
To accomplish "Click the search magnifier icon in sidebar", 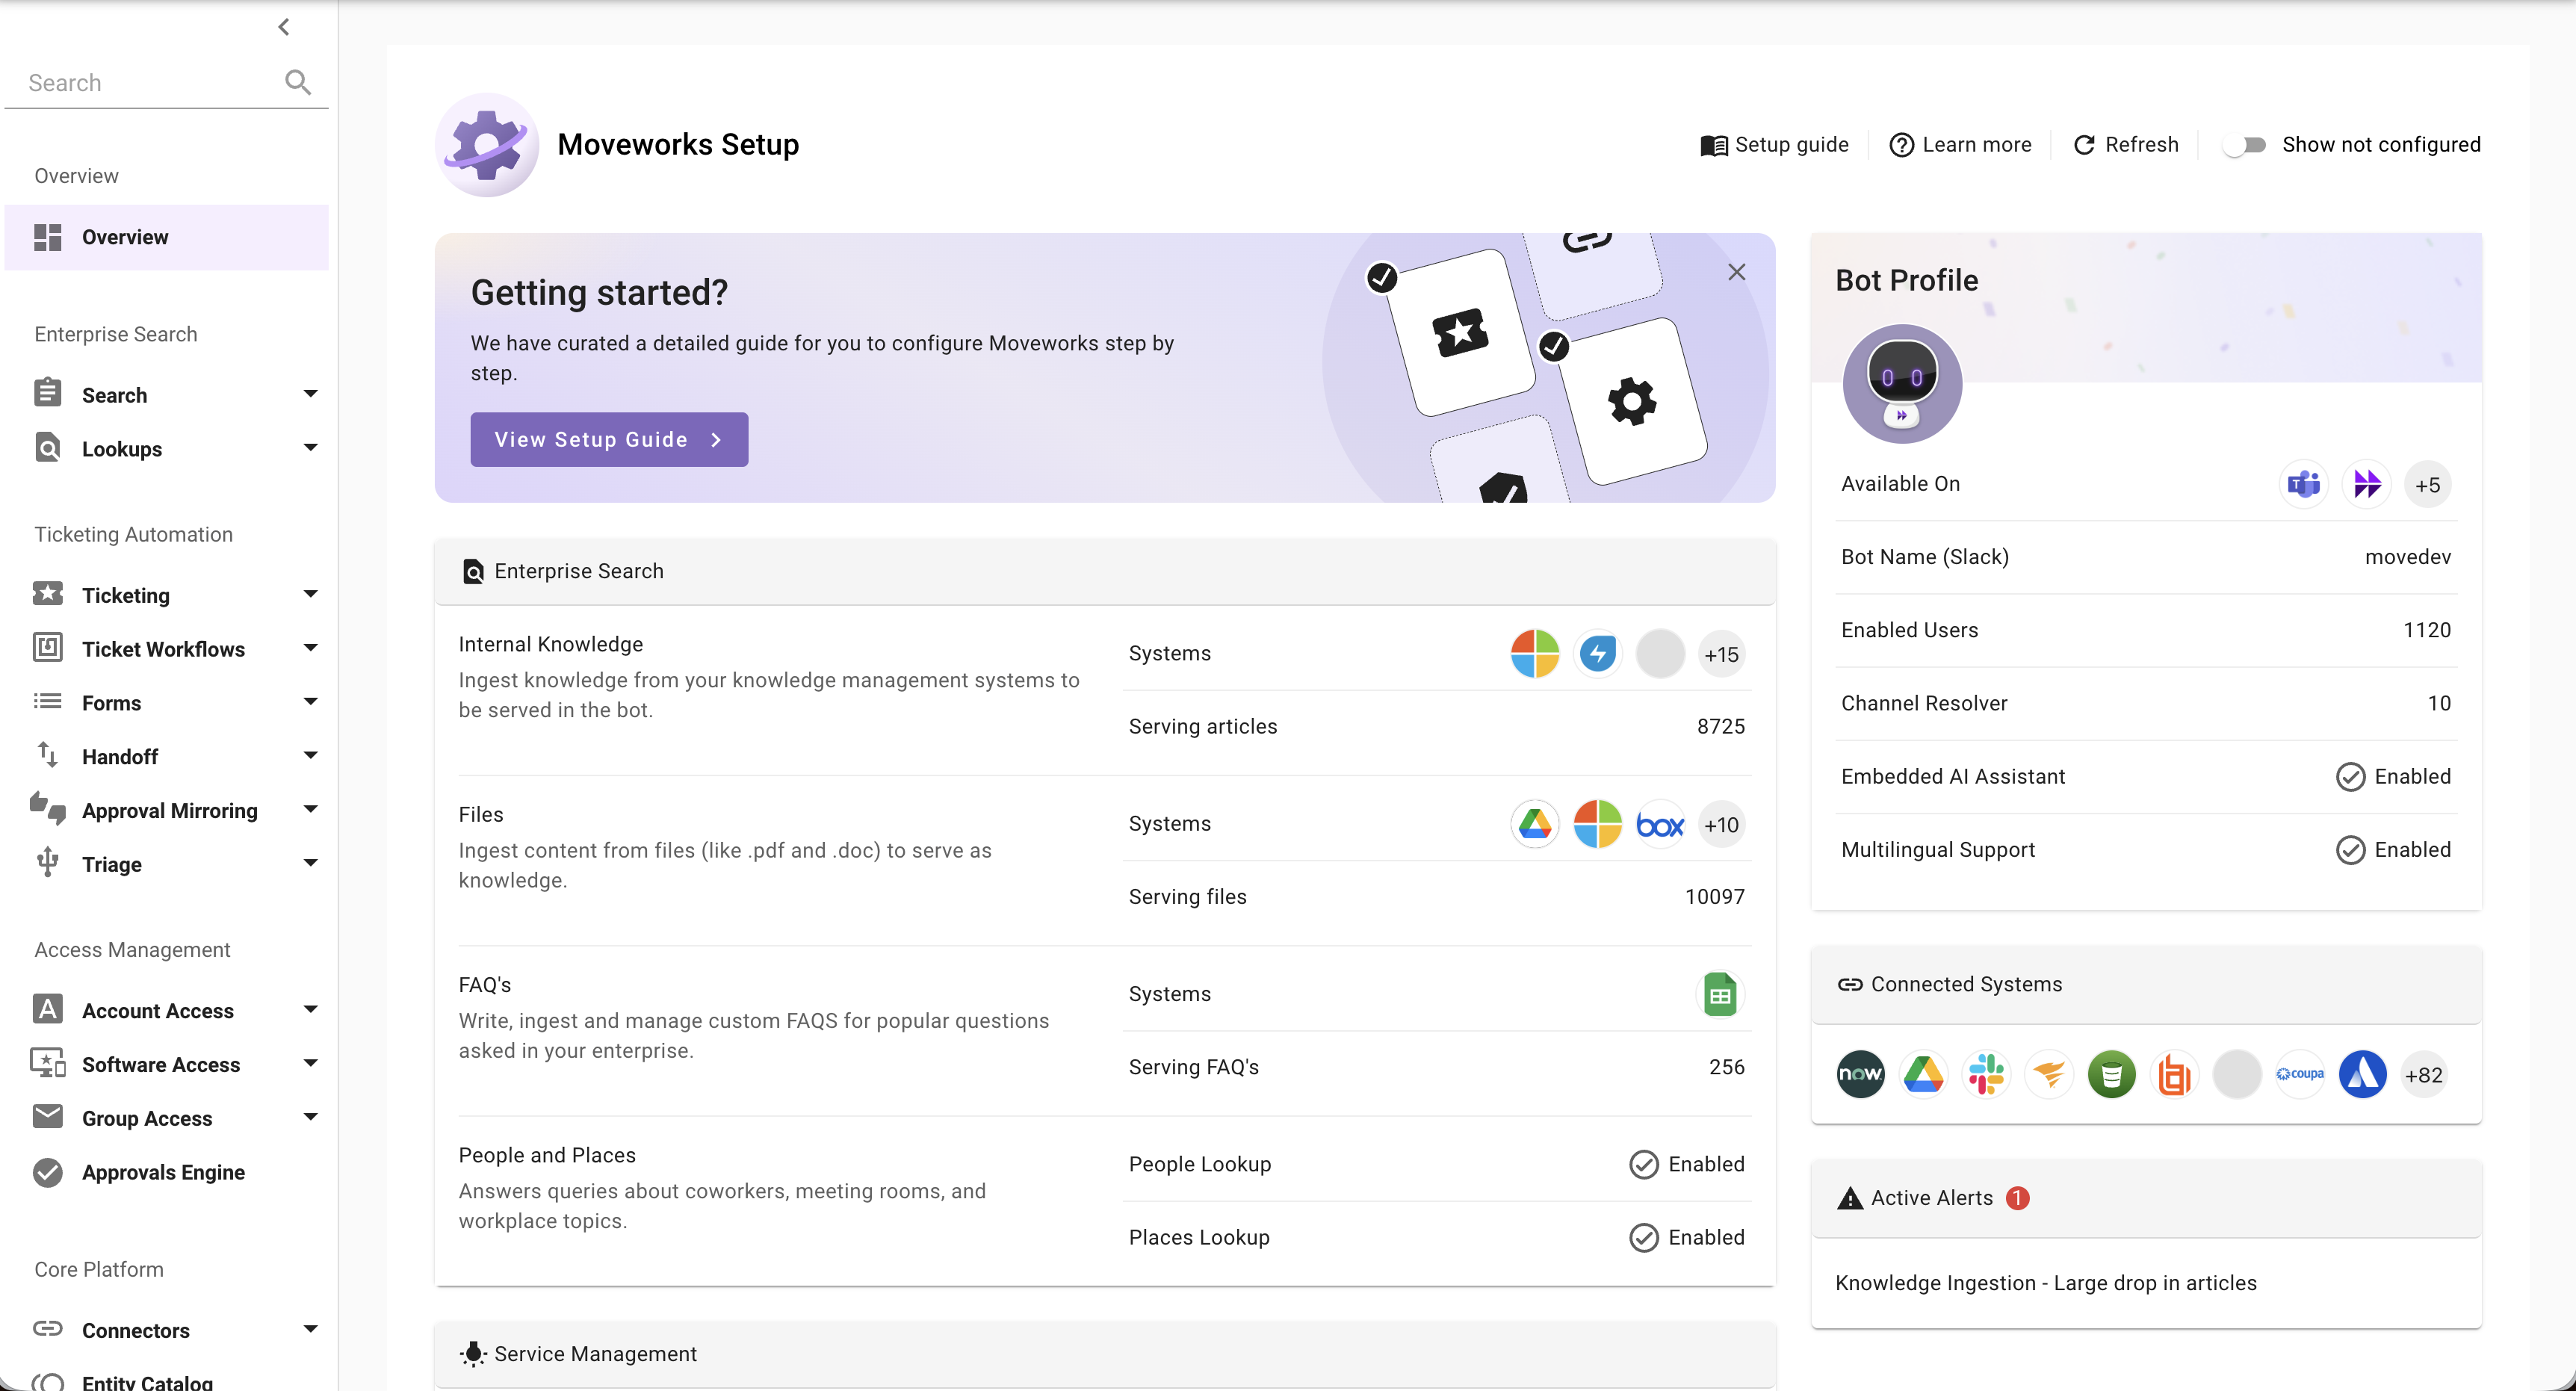I will tap(298, 82).
